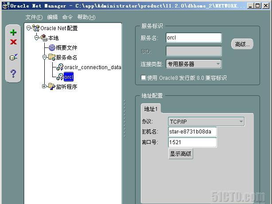Click the 概要文件 globe icon
Image resolution: width=272 pixels, height=204 pixels.
coord(52,47)
